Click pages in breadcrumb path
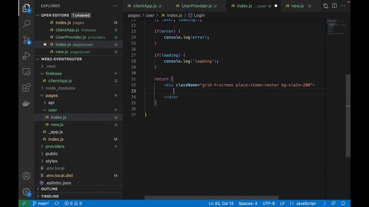Screen dimensions: 369x207 134,16
